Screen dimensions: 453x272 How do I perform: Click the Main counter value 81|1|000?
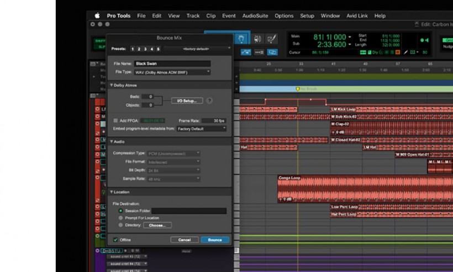330,37
